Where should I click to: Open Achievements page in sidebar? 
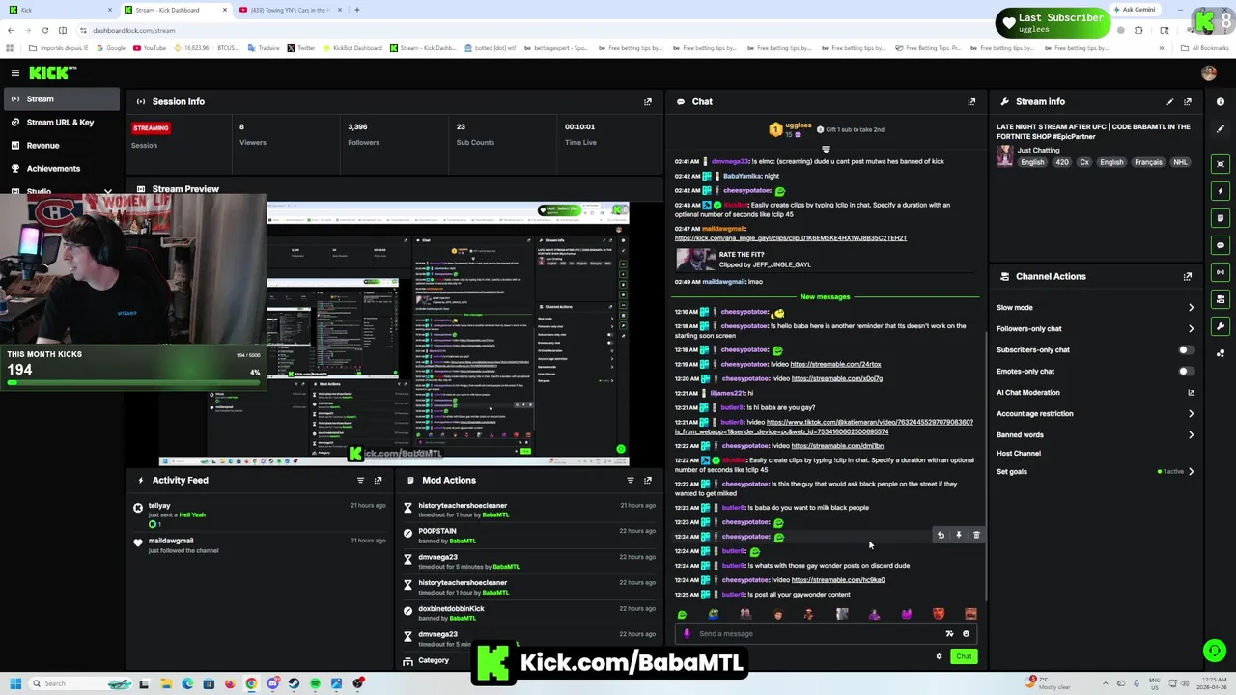60,169
